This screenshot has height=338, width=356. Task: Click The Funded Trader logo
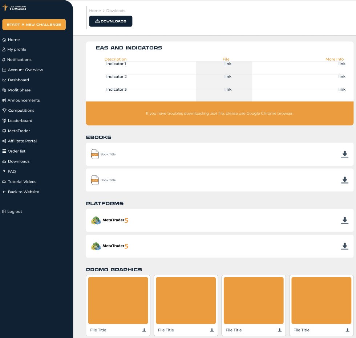14,8
